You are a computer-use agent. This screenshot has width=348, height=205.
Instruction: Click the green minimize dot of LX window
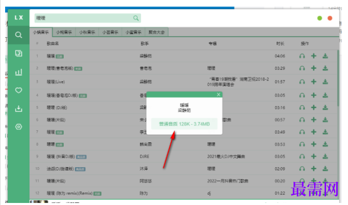319,18
